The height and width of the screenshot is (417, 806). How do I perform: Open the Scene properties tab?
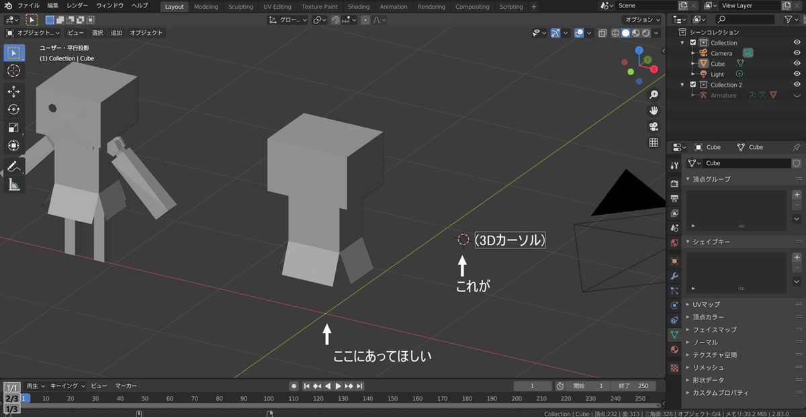click(674, 228)
